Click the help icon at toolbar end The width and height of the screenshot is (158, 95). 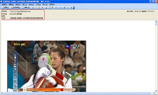(x=72, y=8)
